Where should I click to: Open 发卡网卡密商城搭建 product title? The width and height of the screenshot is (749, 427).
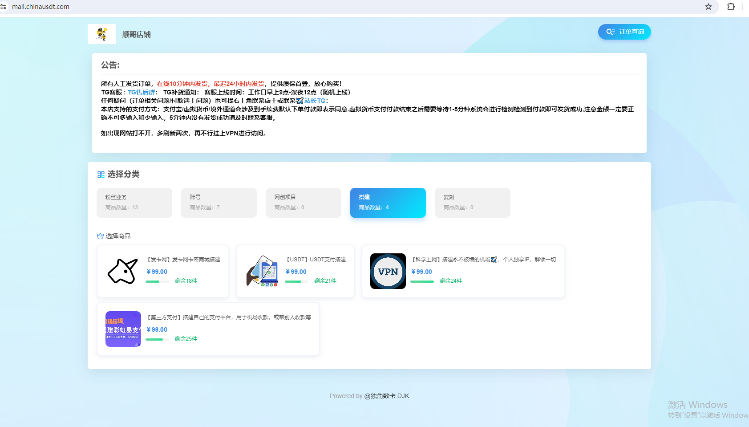pyautogui.click(x=184, y=260)
